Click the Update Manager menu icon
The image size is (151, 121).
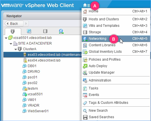coord(85,72)
